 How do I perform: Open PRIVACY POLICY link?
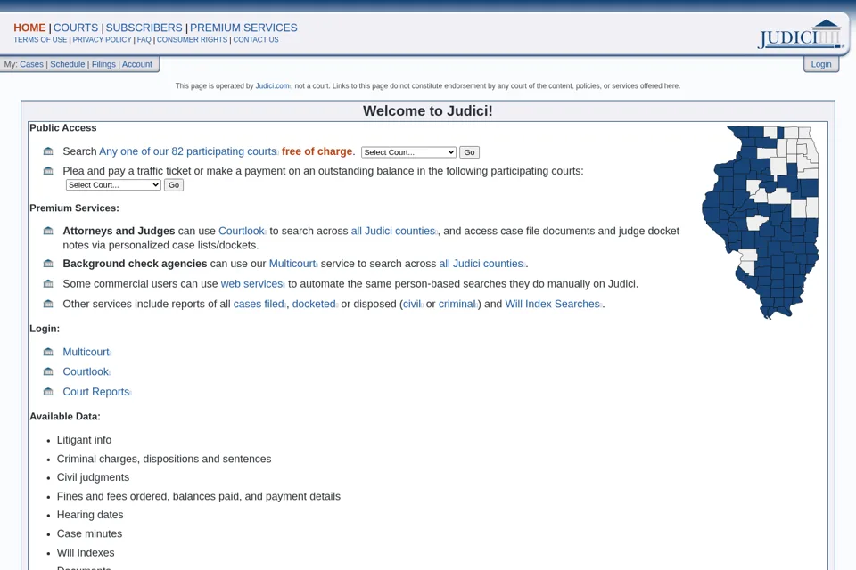(x=102, y=40)
